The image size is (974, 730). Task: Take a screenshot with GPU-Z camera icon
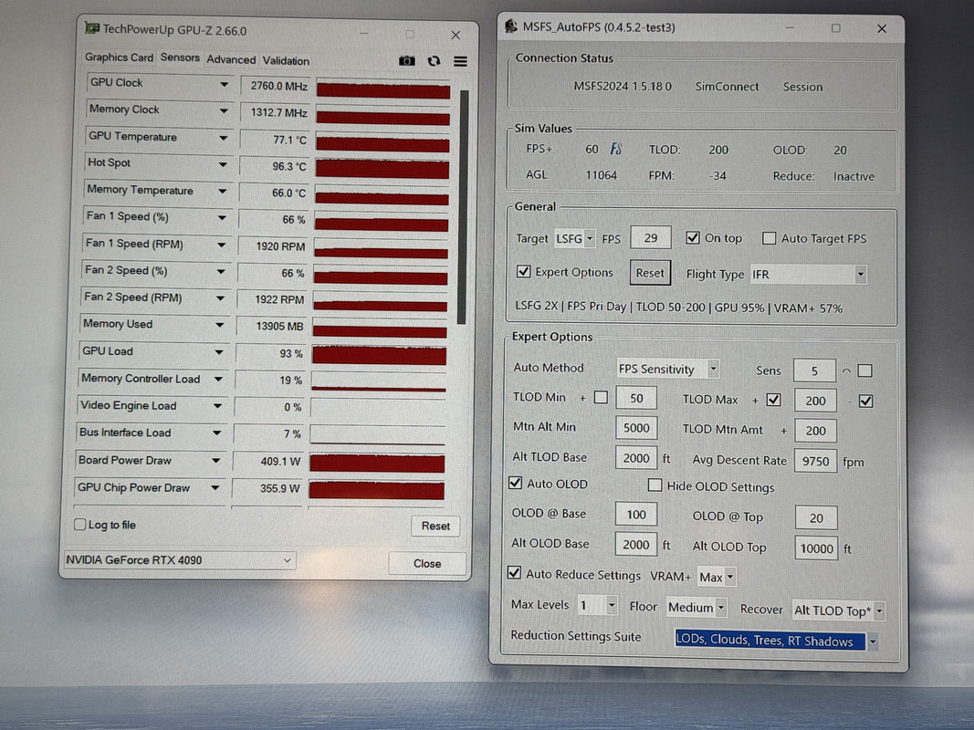click(407, 60)
